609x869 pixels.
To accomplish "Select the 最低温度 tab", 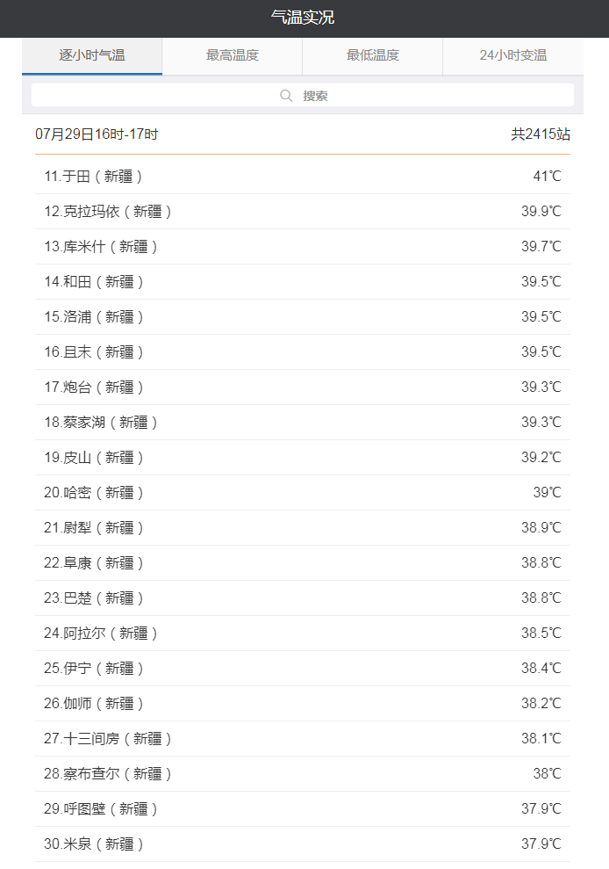I will point(373,55).
